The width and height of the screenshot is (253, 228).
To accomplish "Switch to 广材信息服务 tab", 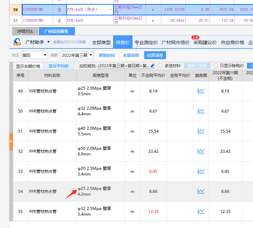I will [x=57, y=31].
